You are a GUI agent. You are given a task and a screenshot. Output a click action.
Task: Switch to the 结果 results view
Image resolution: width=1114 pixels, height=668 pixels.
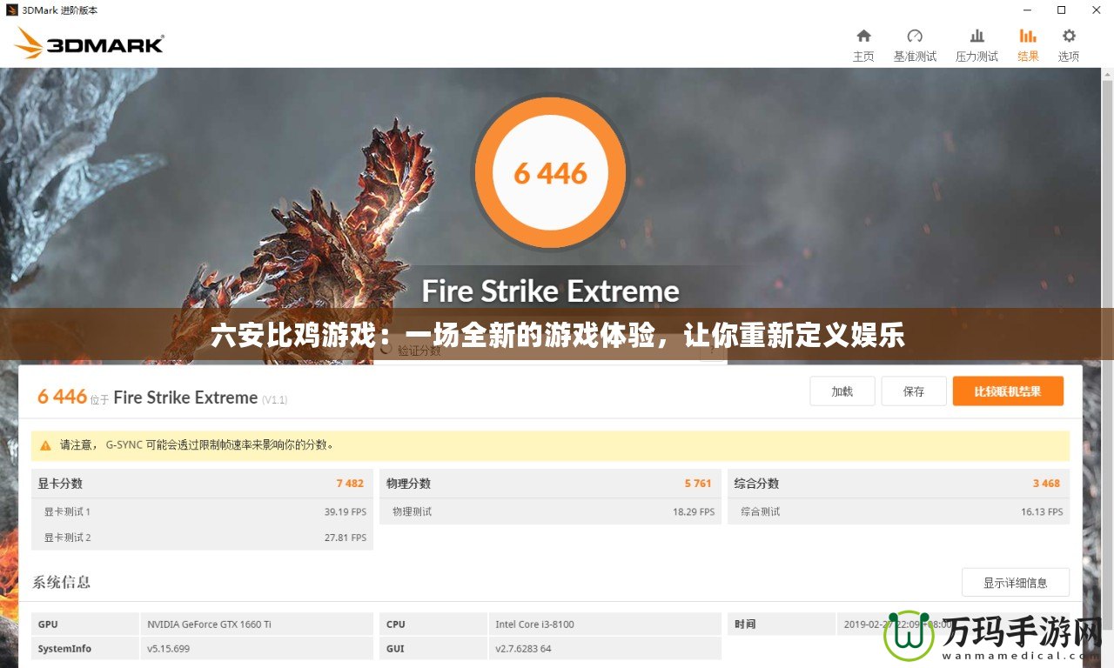(1028, 44)
